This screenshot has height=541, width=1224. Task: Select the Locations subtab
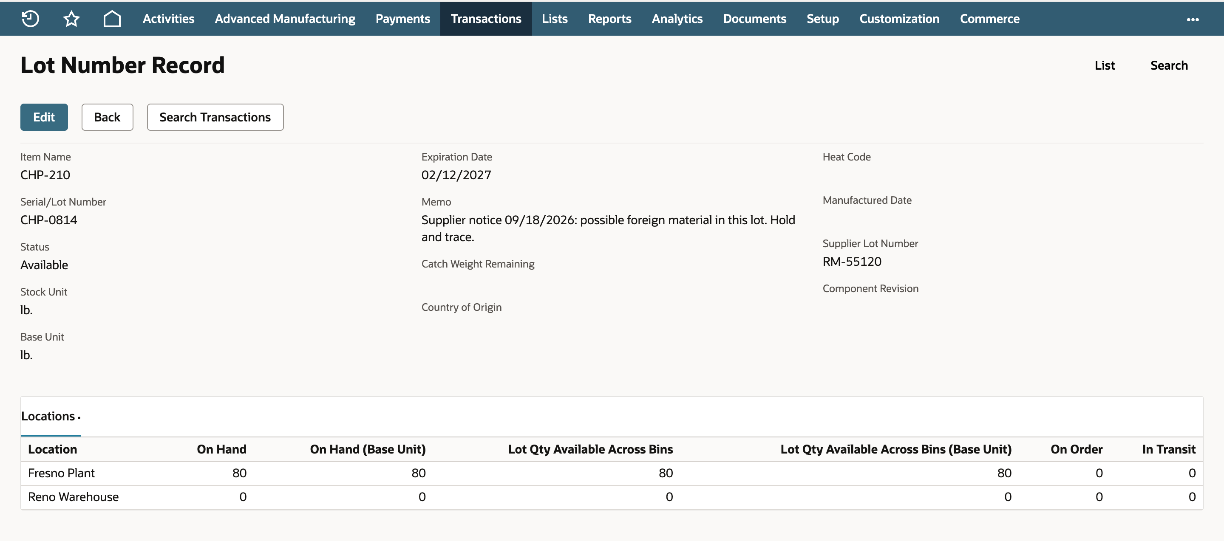pos(51,416)
